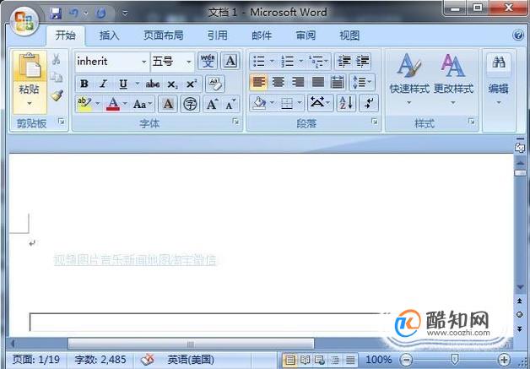530x369 pixels.
Task: Expand underline style dropdown arrow
Action: tap(138, 84)
